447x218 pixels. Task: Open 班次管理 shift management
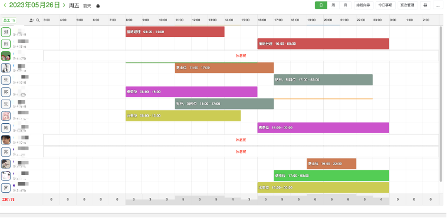click(x=407, y=5)
